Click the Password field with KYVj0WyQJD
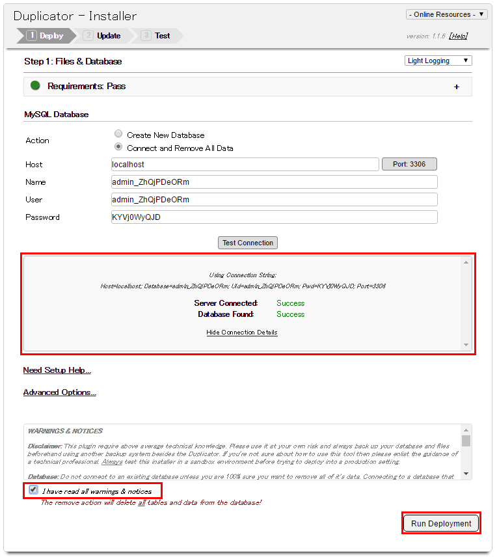This screenshot has width=497, height=557. [x=275, y=217]
